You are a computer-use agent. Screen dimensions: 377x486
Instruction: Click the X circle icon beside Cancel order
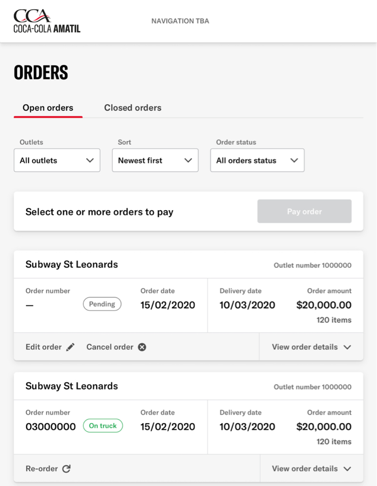[x=142, y=347]
